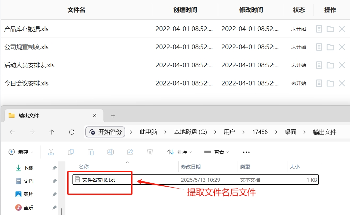Remove 产品库存数据.xls with its X icon
Screen dimensions: 350x215
[342, 29]
